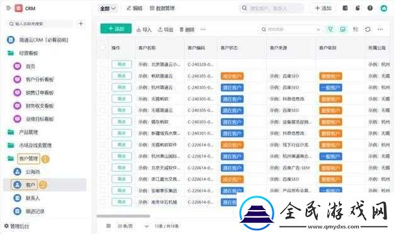Viewport: 394px width, 234px height.
Task: Click the 所属公海 column header
Action: point(377,47)
